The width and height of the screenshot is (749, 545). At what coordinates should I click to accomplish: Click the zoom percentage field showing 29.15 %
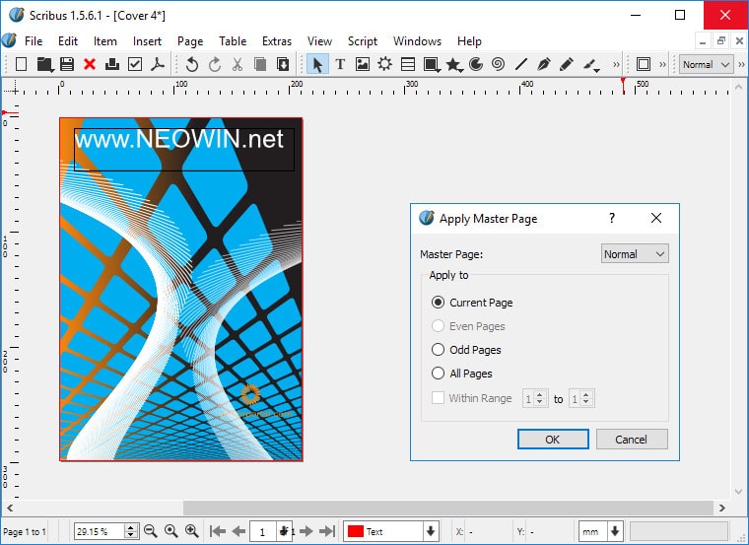pyautogui.click(x=100, y=531)
